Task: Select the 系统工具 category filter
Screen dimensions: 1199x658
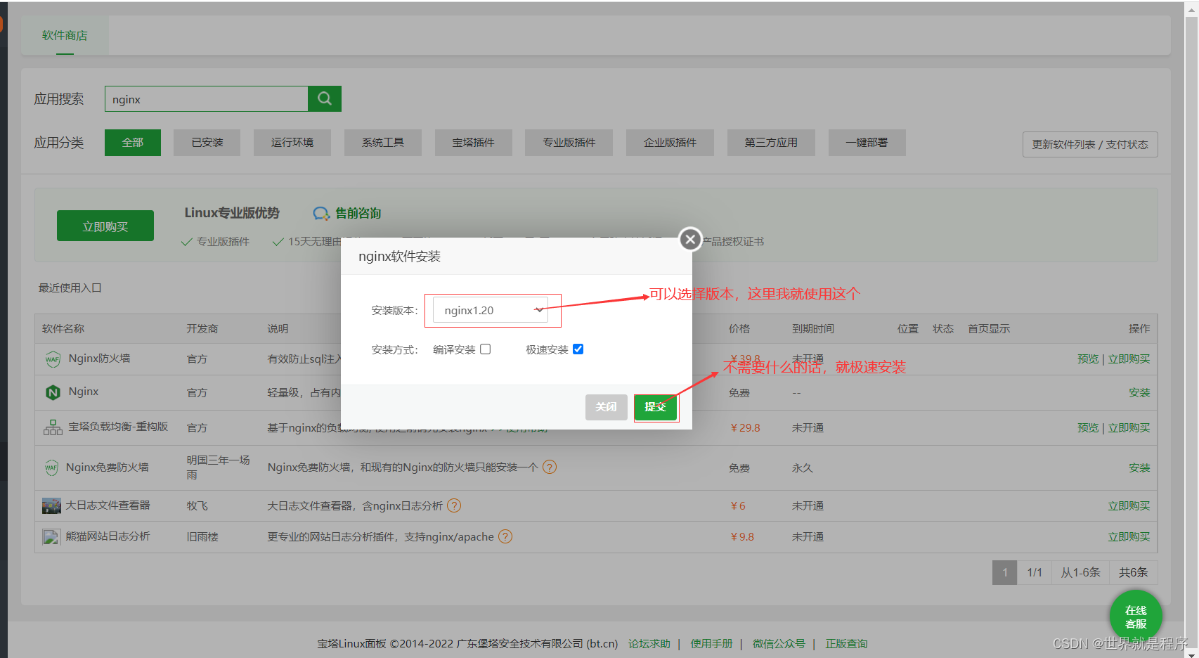Action: 383,142
